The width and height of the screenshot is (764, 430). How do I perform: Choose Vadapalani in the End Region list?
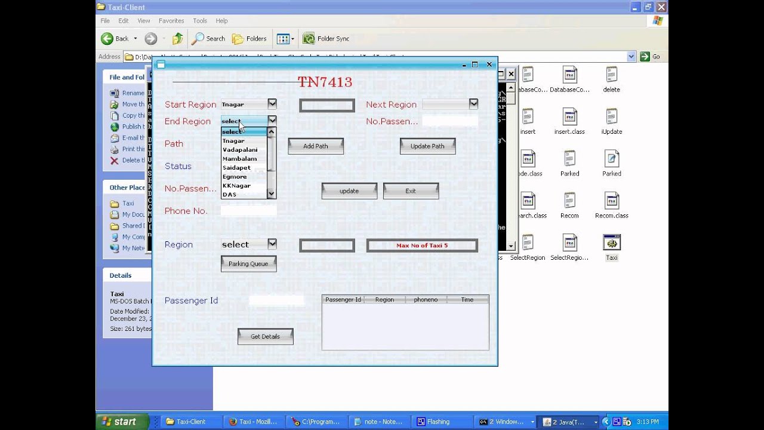coord(244,150)
